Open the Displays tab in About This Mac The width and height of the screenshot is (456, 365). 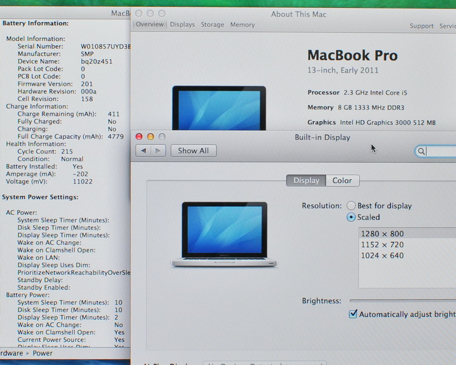coord(182,25)
